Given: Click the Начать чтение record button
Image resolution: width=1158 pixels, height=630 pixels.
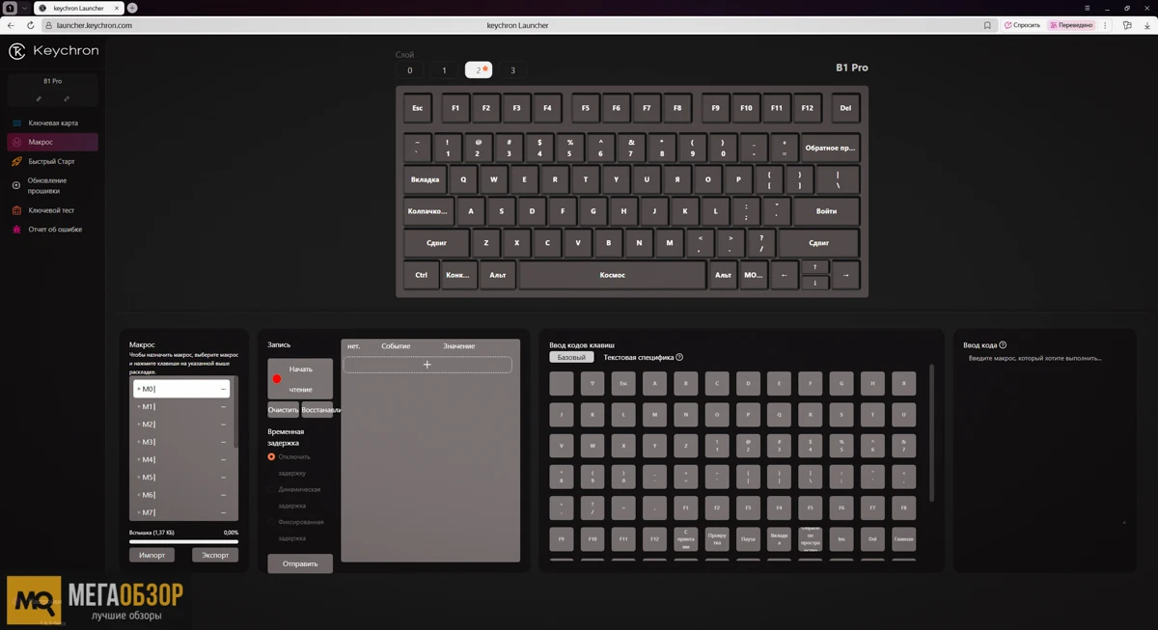Looking at the screenshot, I should pos(300,379).
